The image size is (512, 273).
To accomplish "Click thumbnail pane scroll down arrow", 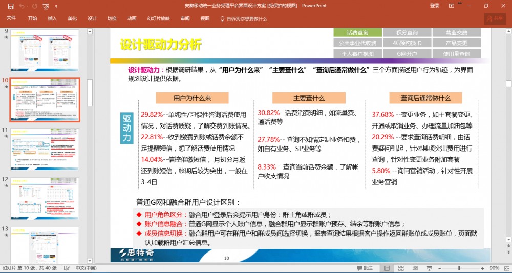I will point(90,261).
